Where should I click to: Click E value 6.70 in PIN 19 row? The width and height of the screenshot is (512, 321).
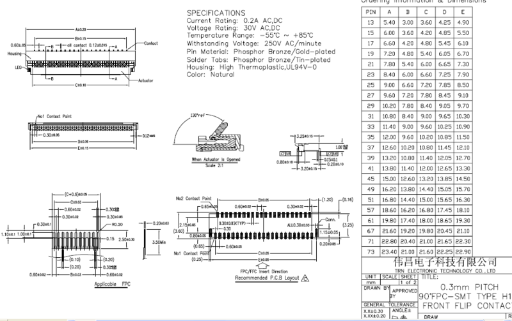463,54
